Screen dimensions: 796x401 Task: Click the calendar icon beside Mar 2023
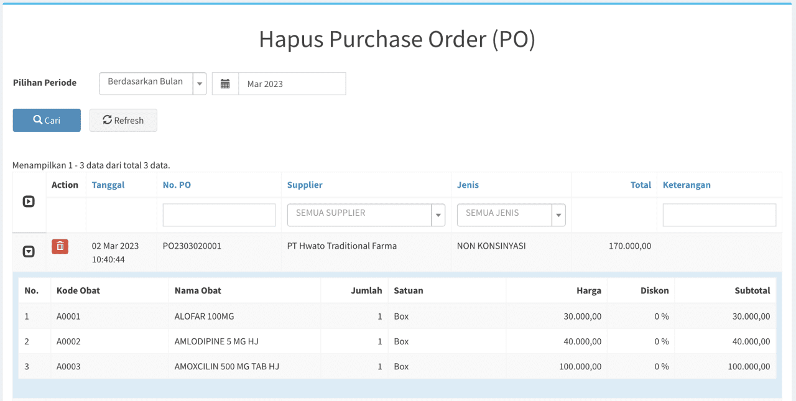click(x=225, y=84)
